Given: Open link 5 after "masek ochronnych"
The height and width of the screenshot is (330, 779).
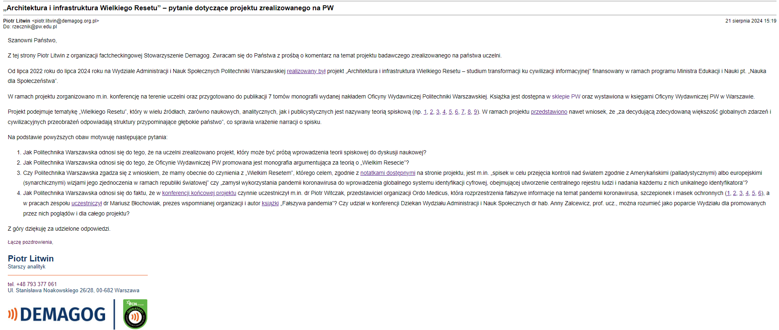Looking at the screenshot, I should pyautogui.click(x=754, y=193).
